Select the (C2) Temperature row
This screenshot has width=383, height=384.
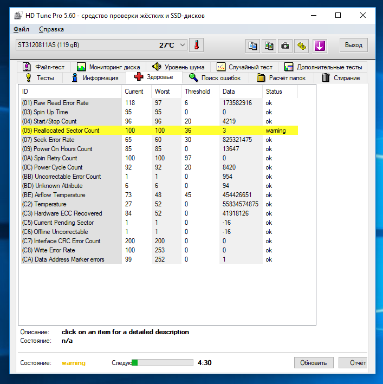pyautogui.click(x=159, y=204)
